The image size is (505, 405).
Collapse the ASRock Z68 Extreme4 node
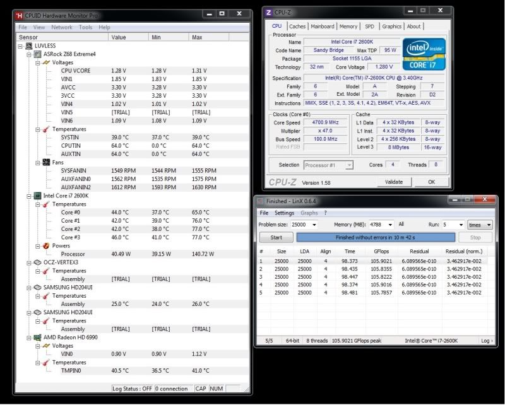(x=29, y=54)
